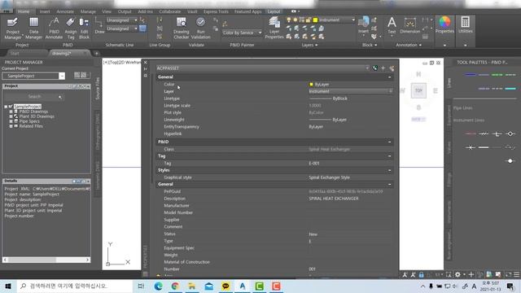Select the P&ID Annotate tool
The width and height of the screenshot is (521, 293).
click(54, 28)
